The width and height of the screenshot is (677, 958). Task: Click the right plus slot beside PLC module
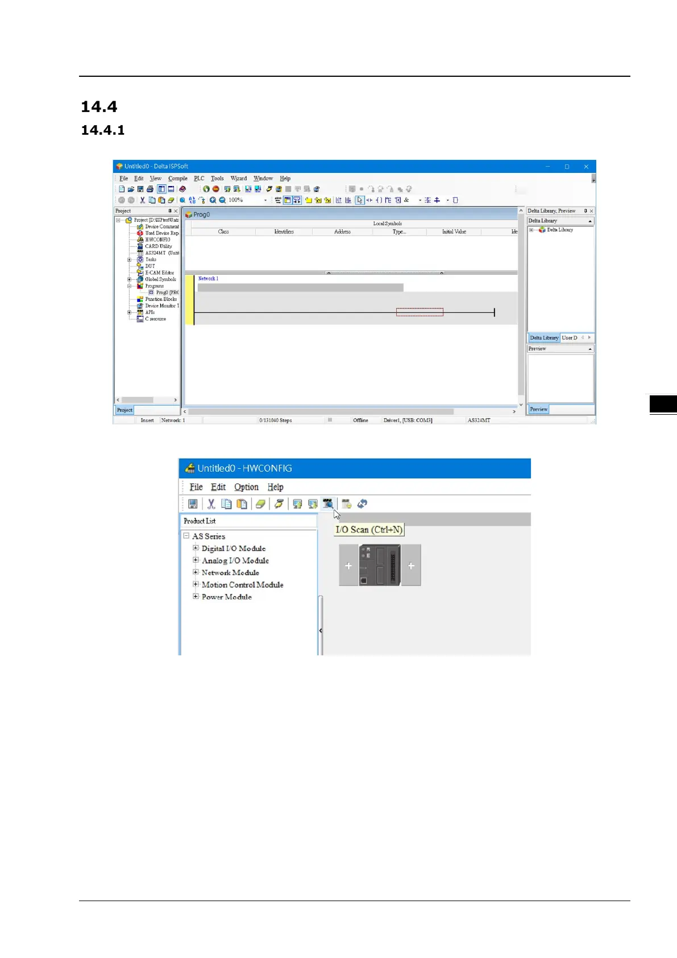pos(411,565)
